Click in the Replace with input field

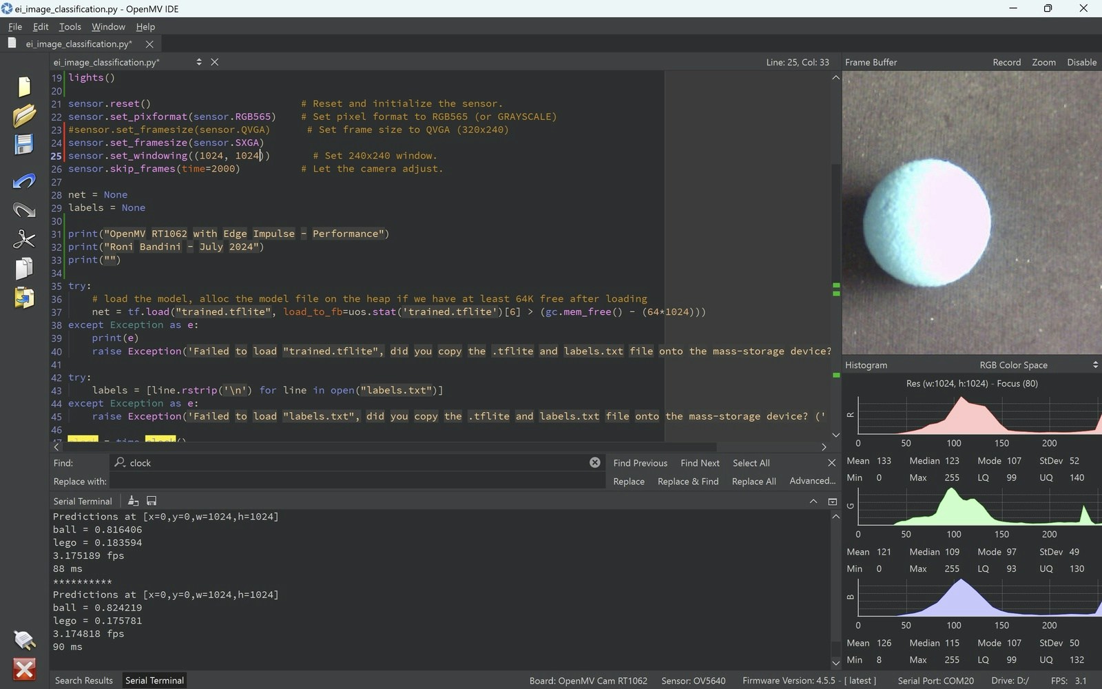point(357,481)
